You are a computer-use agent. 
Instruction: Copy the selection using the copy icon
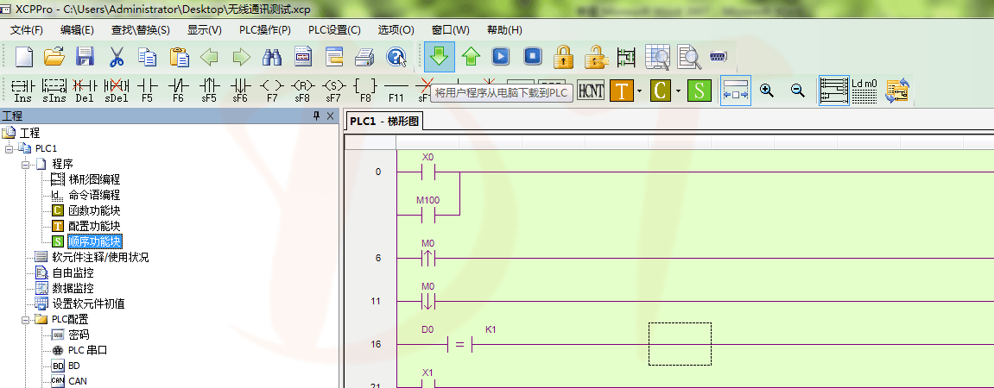[148, 57]
